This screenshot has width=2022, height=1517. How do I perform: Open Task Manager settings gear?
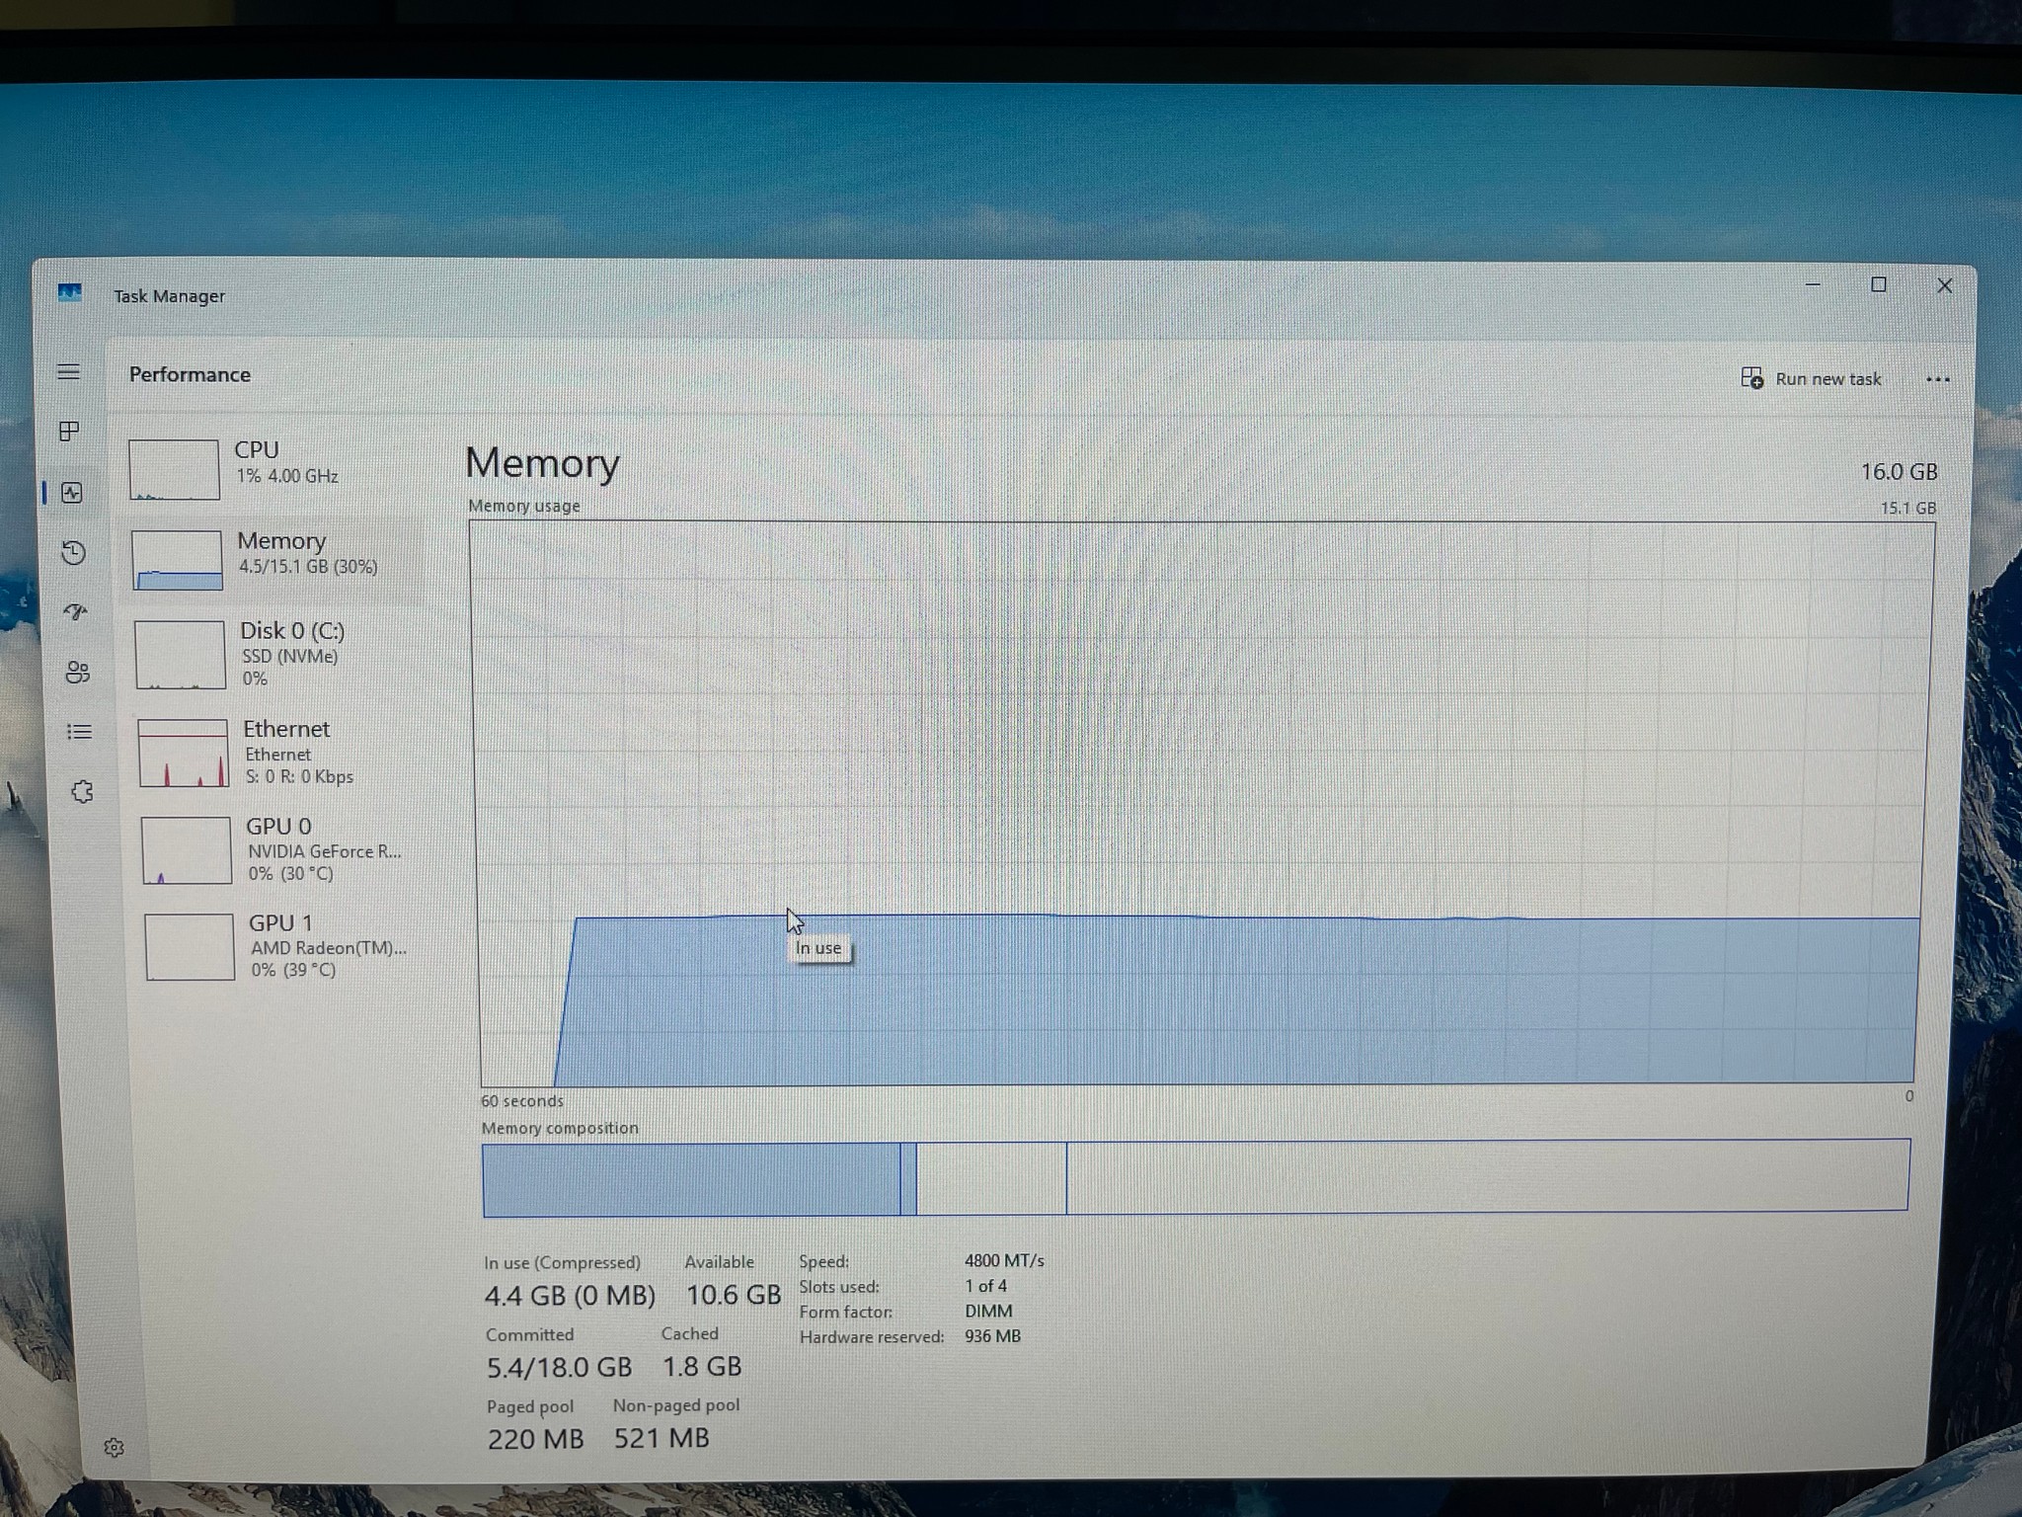(x=114, y=1447)
